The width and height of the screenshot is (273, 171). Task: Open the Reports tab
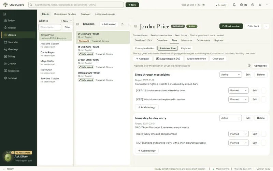(219, 40)
